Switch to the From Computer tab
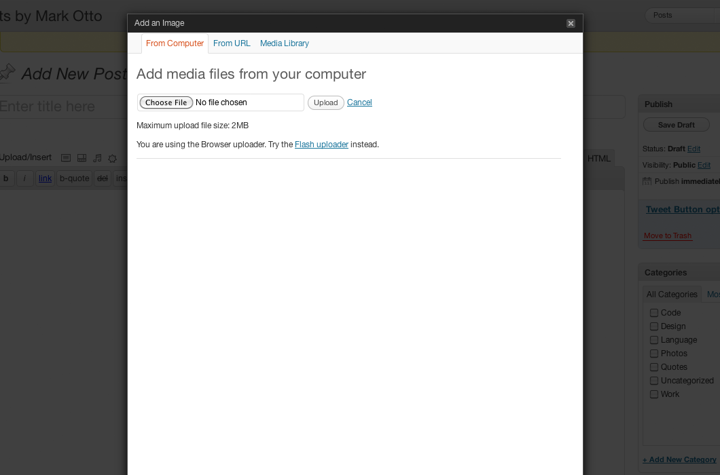Image resolution: width=720 pixels, height=475 pixels. 175,43
